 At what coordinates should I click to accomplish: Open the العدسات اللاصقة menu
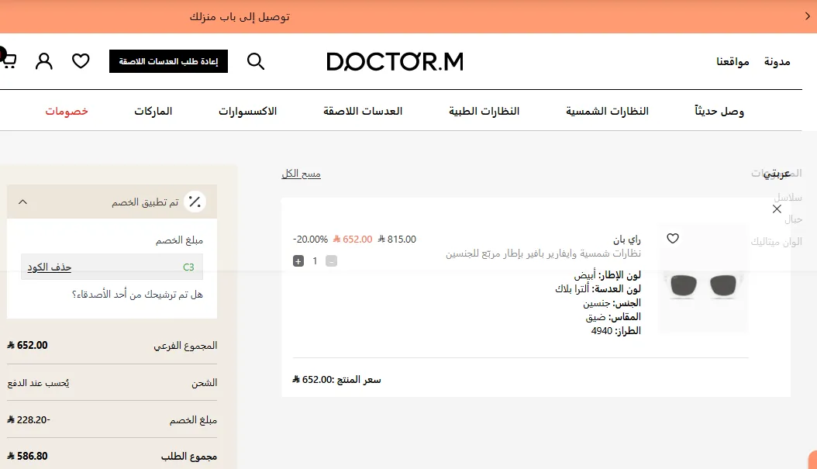pyautogui.click(x=363, y=111)
